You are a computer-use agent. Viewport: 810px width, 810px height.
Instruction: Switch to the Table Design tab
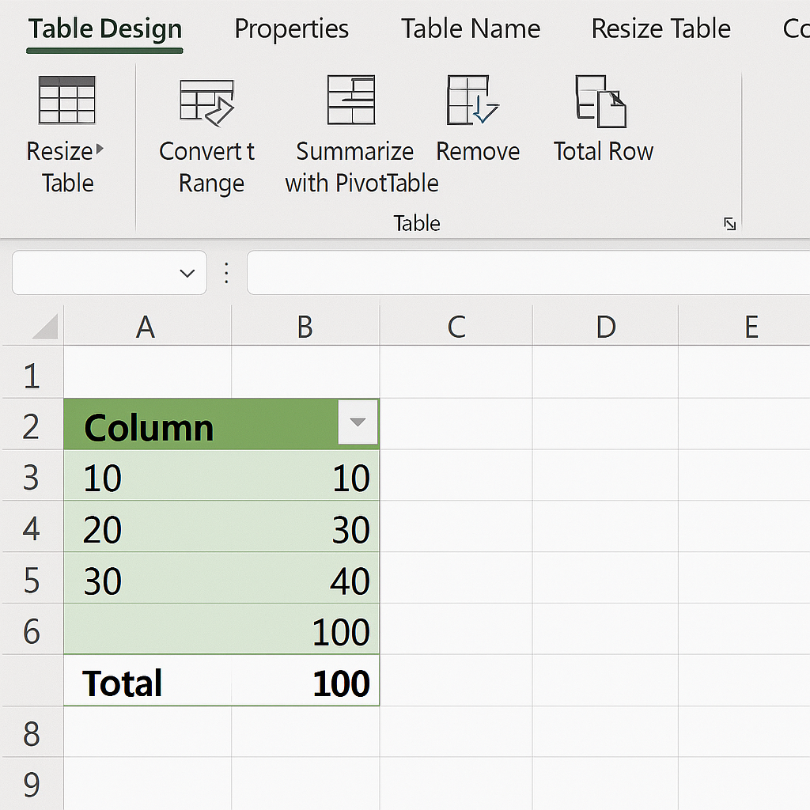click(x=105, y=29)
